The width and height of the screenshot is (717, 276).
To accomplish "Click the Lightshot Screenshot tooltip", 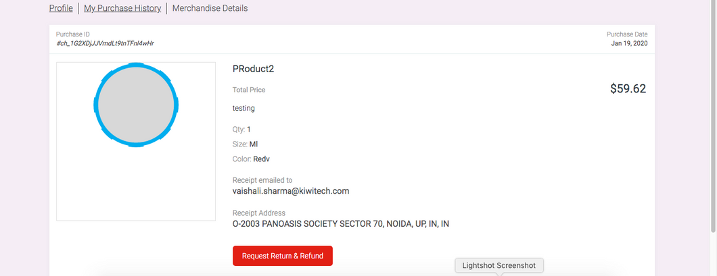I will pyautogui.click(x=499, y=265).
